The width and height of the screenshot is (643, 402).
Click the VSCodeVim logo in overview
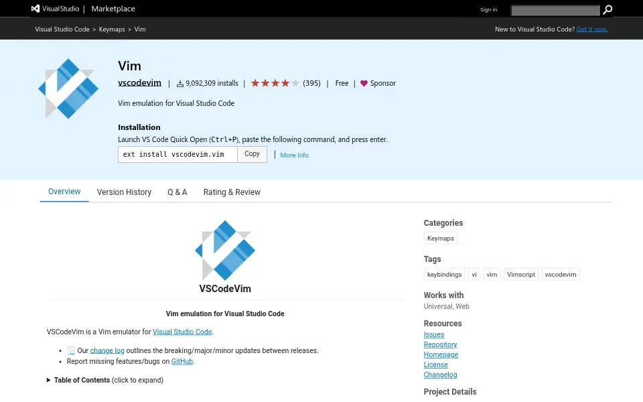pyautogui.click(x=225, y=250)
